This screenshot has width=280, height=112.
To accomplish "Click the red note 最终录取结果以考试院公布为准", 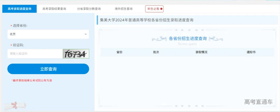I will pos(32,80).
